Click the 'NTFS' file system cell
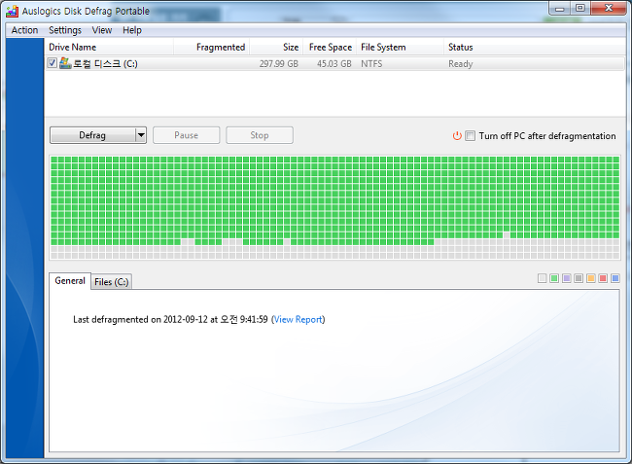 pyautogui.click(x=371, y=63)
